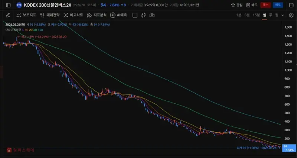Click the square layout icon
Image resolution: width=297 pixels, height=158 pixels.
(135, 15)
